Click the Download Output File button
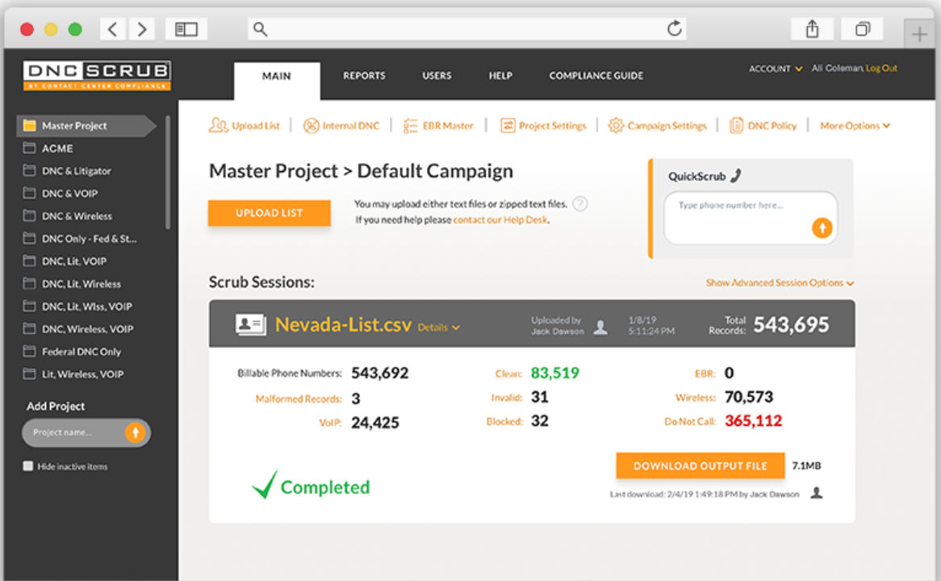 pos(700,466)
